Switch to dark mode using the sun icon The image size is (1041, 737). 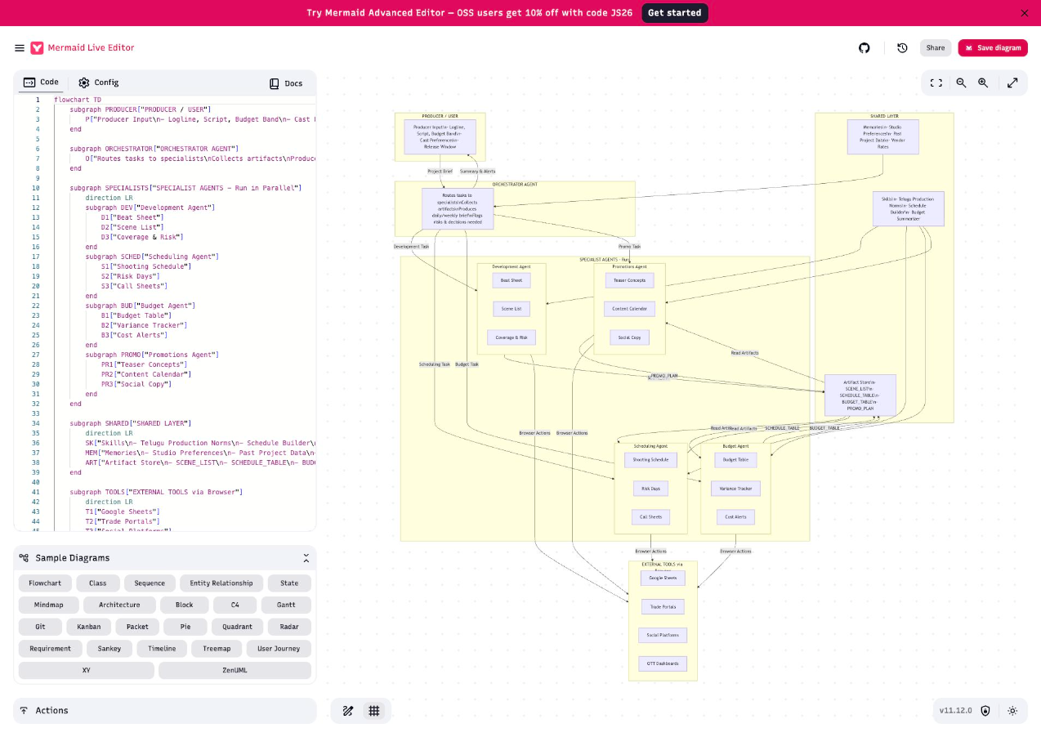(x=1012, y=710)
